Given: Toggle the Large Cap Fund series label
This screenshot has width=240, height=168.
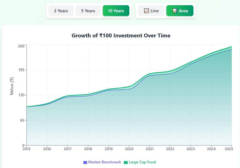Looking at the screenshot, I should [x=142, y=162].
